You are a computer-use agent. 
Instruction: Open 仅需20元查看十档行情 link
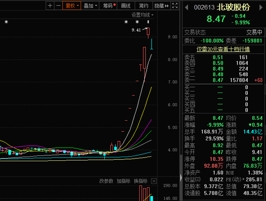pos(223,49)
